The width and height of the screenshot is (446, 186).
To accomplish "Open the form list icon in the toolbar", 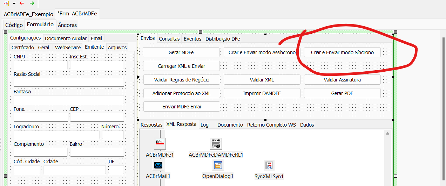I will click(x=6, y=3).
